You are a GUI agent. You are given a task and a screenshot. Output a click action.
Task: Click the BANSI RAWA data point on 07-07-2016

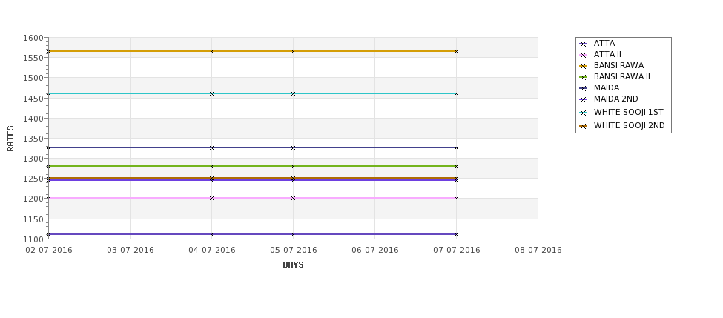pos(456,51)
